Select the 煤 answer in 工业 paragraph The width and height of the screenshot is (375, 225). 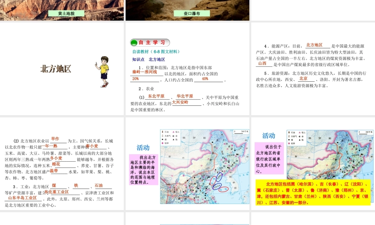coord(54,185)
